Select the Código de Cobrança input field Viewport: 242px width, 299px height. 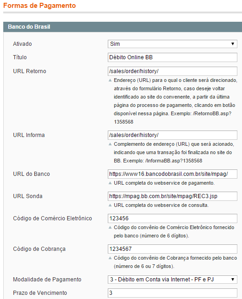click(x=173, y=249)
